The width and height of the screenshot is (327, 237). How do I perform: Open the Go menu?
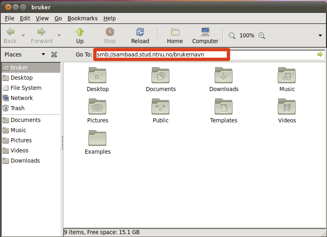tap(58, 18)
